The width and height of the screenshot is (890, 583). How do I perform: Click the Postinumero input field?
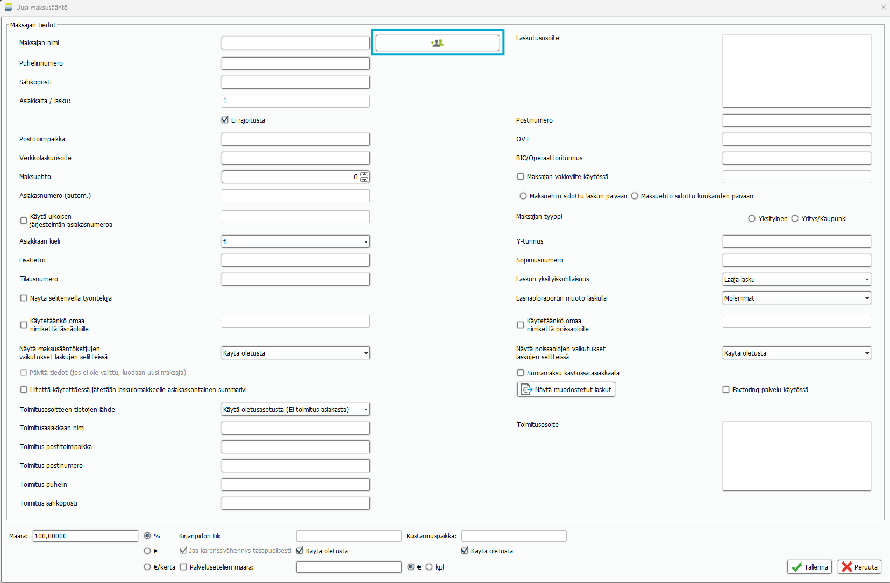797,120
